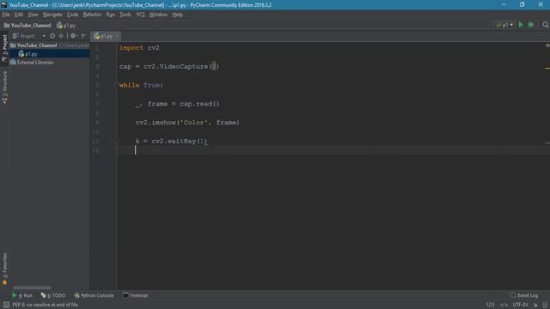550x309 pixels.
Task: Click the 12:5 cursor position indicator
Action: click(x=490, y=305)
